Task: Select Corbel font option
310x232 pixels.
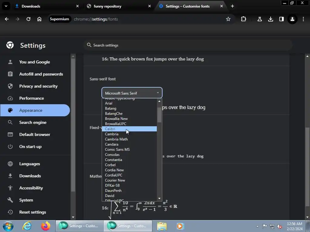Action: click(129, 165)
